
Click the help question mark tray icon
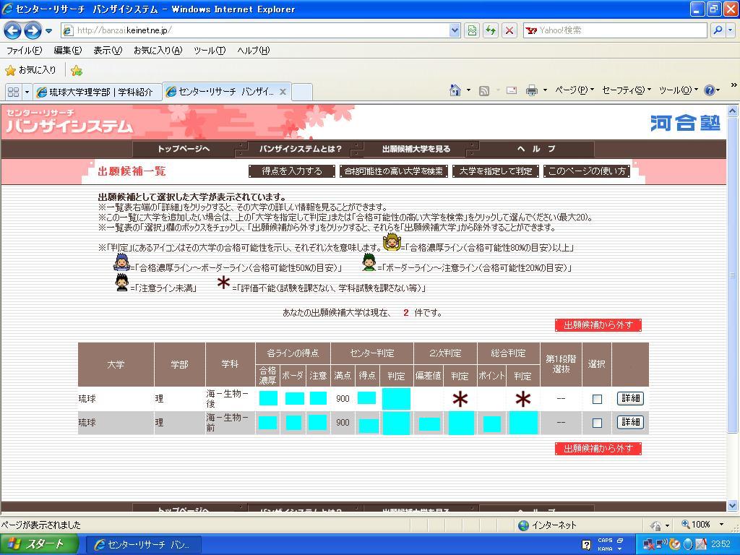pyautogui.click(x=587, y=545)
